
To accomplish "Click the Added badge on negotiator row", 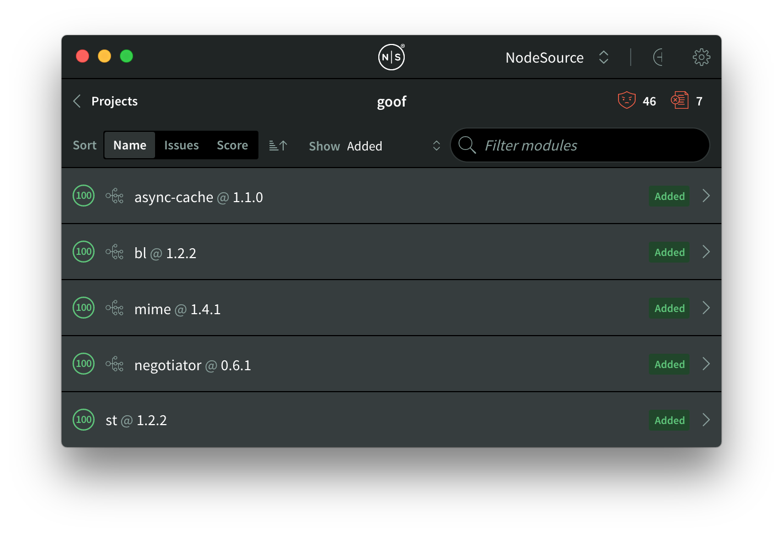I will tap(669, 364).
